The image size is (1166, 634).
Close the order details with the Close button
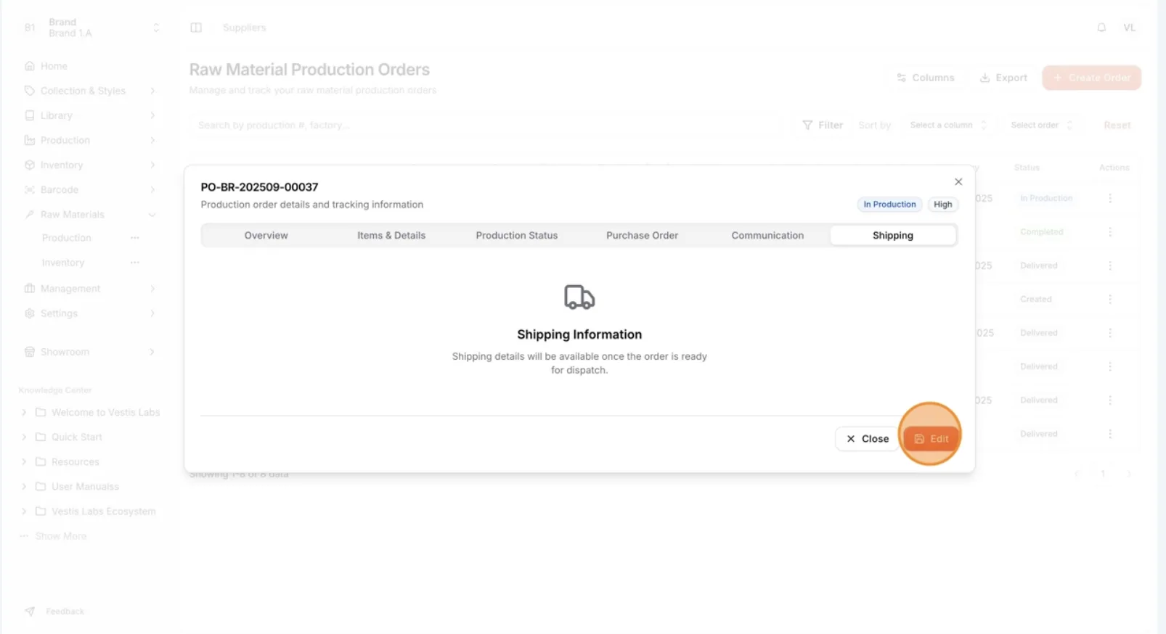pyautogui.click(x=868, y=438)
